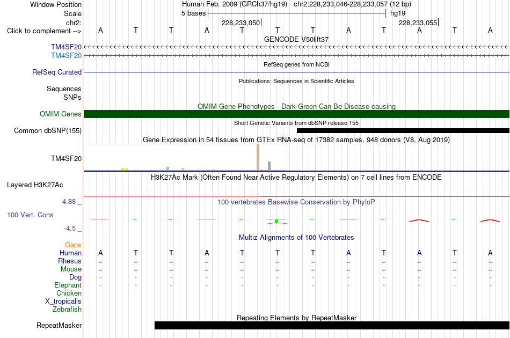
Task: Click the 'Window Position' track label
Action: click(56, 4)
